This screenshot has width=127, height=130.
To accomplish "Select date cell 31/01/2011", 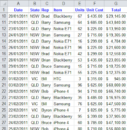I will click(x=18, y=72).
